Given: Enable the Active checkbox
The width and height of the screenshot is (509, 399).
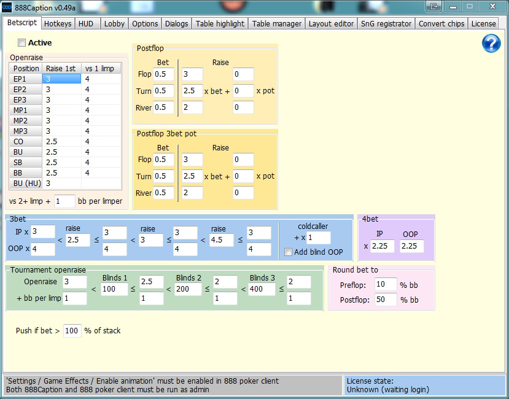Looking at the screenshot, I should pos(22,43).
